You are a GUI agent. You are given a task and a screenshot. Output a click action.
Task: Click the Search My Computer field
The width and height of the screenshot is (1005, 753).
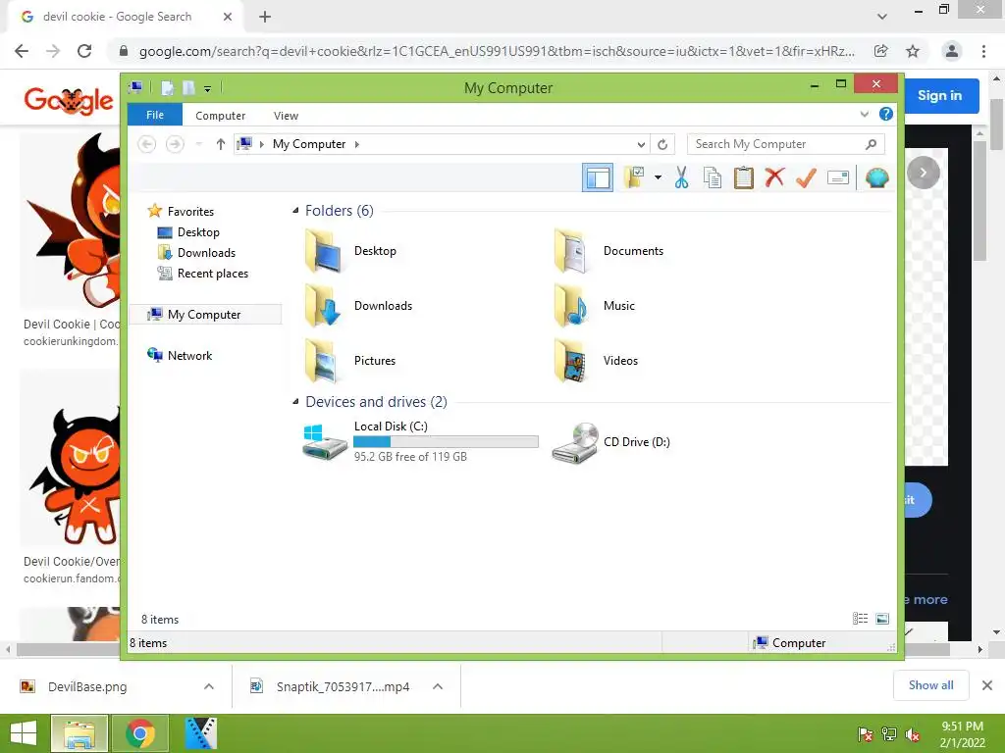click(x=786, y=144)
